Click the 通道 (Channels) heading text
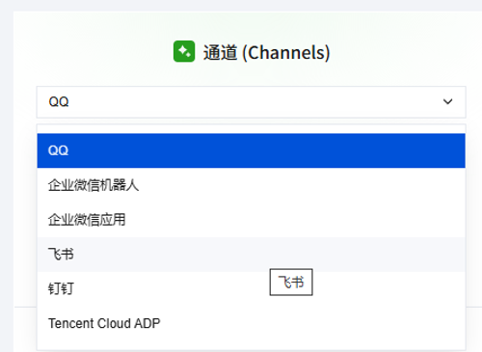Viewport: 482px width, 352px height. click(x=266, y=52)
